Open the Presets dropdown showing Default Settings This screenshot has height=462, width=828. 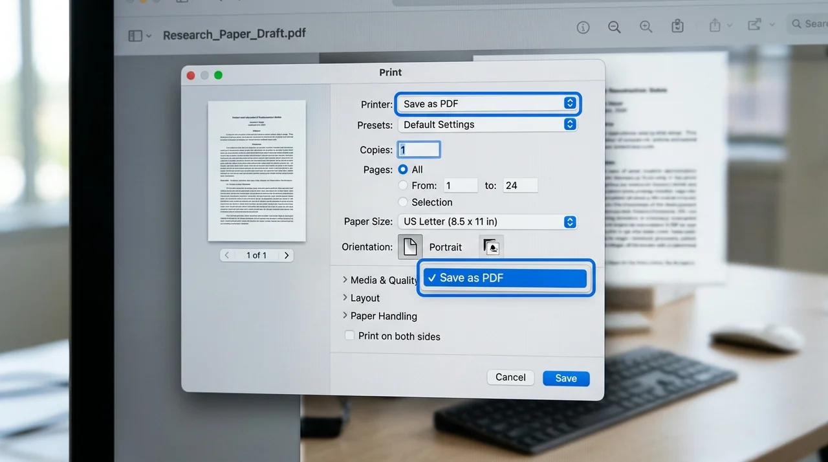[x=488, y=124]
